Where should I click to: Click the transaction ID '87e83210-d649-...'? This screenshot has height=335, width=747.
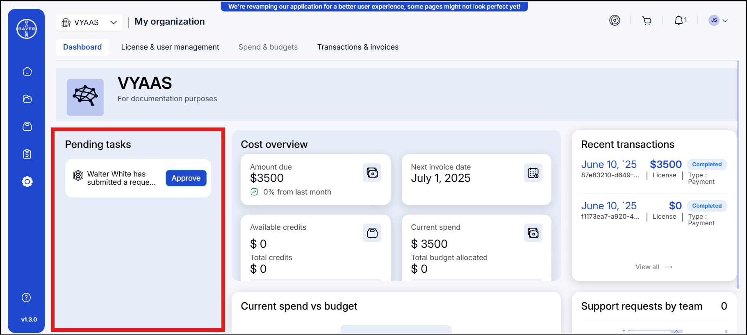tap(610, 175)
